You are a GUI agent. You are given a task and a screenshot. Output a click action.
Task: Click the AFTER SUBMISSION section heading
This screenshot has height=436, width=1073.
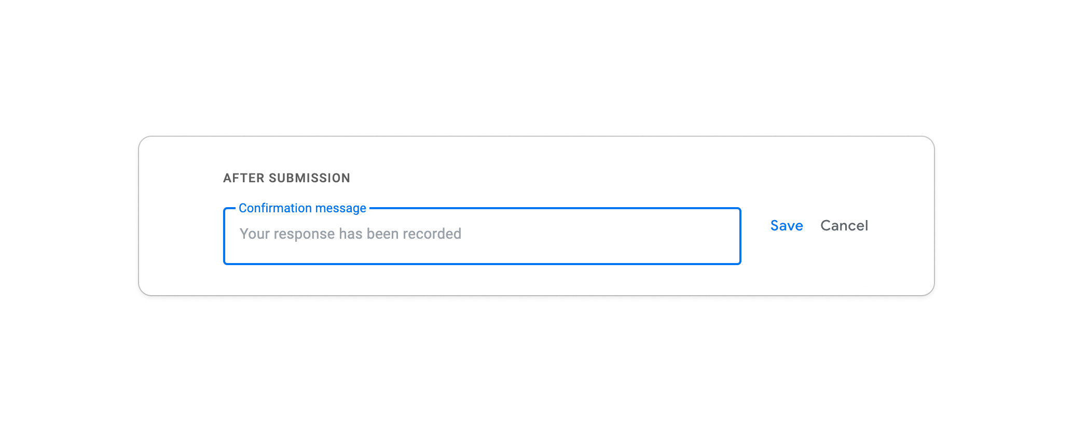(x=286, y=178)
